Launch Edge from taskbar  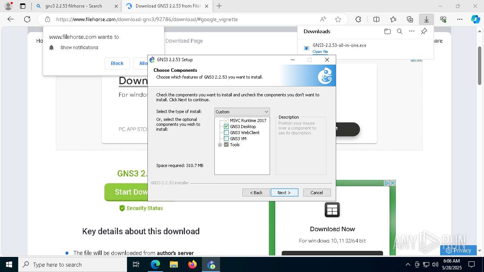click(x=155, y=264)
